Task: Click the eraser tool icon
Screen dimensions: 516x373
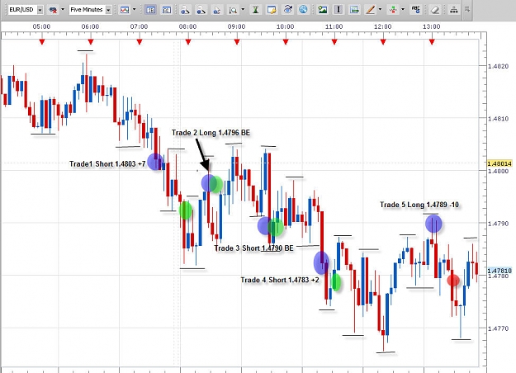Action: pyautogui.click(x=435, y=10)
